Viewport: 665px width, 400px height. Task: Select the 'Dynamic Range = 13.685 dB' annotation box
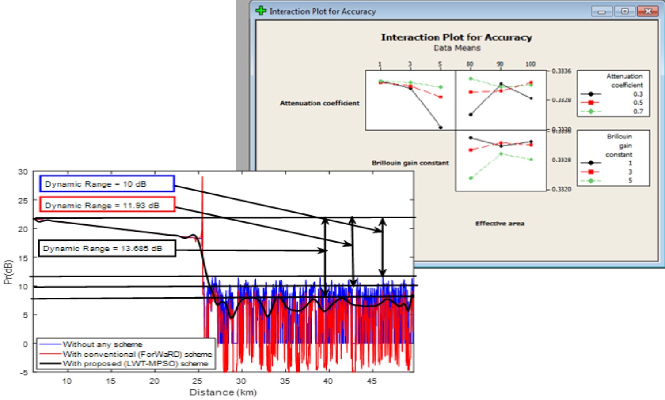click(x=107, y=248)
